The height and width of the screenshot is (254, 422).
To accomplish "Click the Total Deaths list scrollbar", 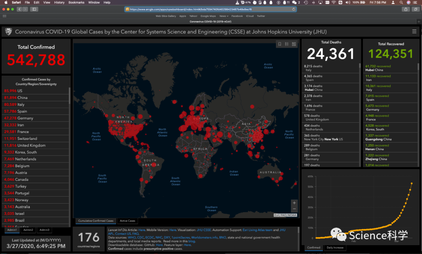I will pos(360,66).
